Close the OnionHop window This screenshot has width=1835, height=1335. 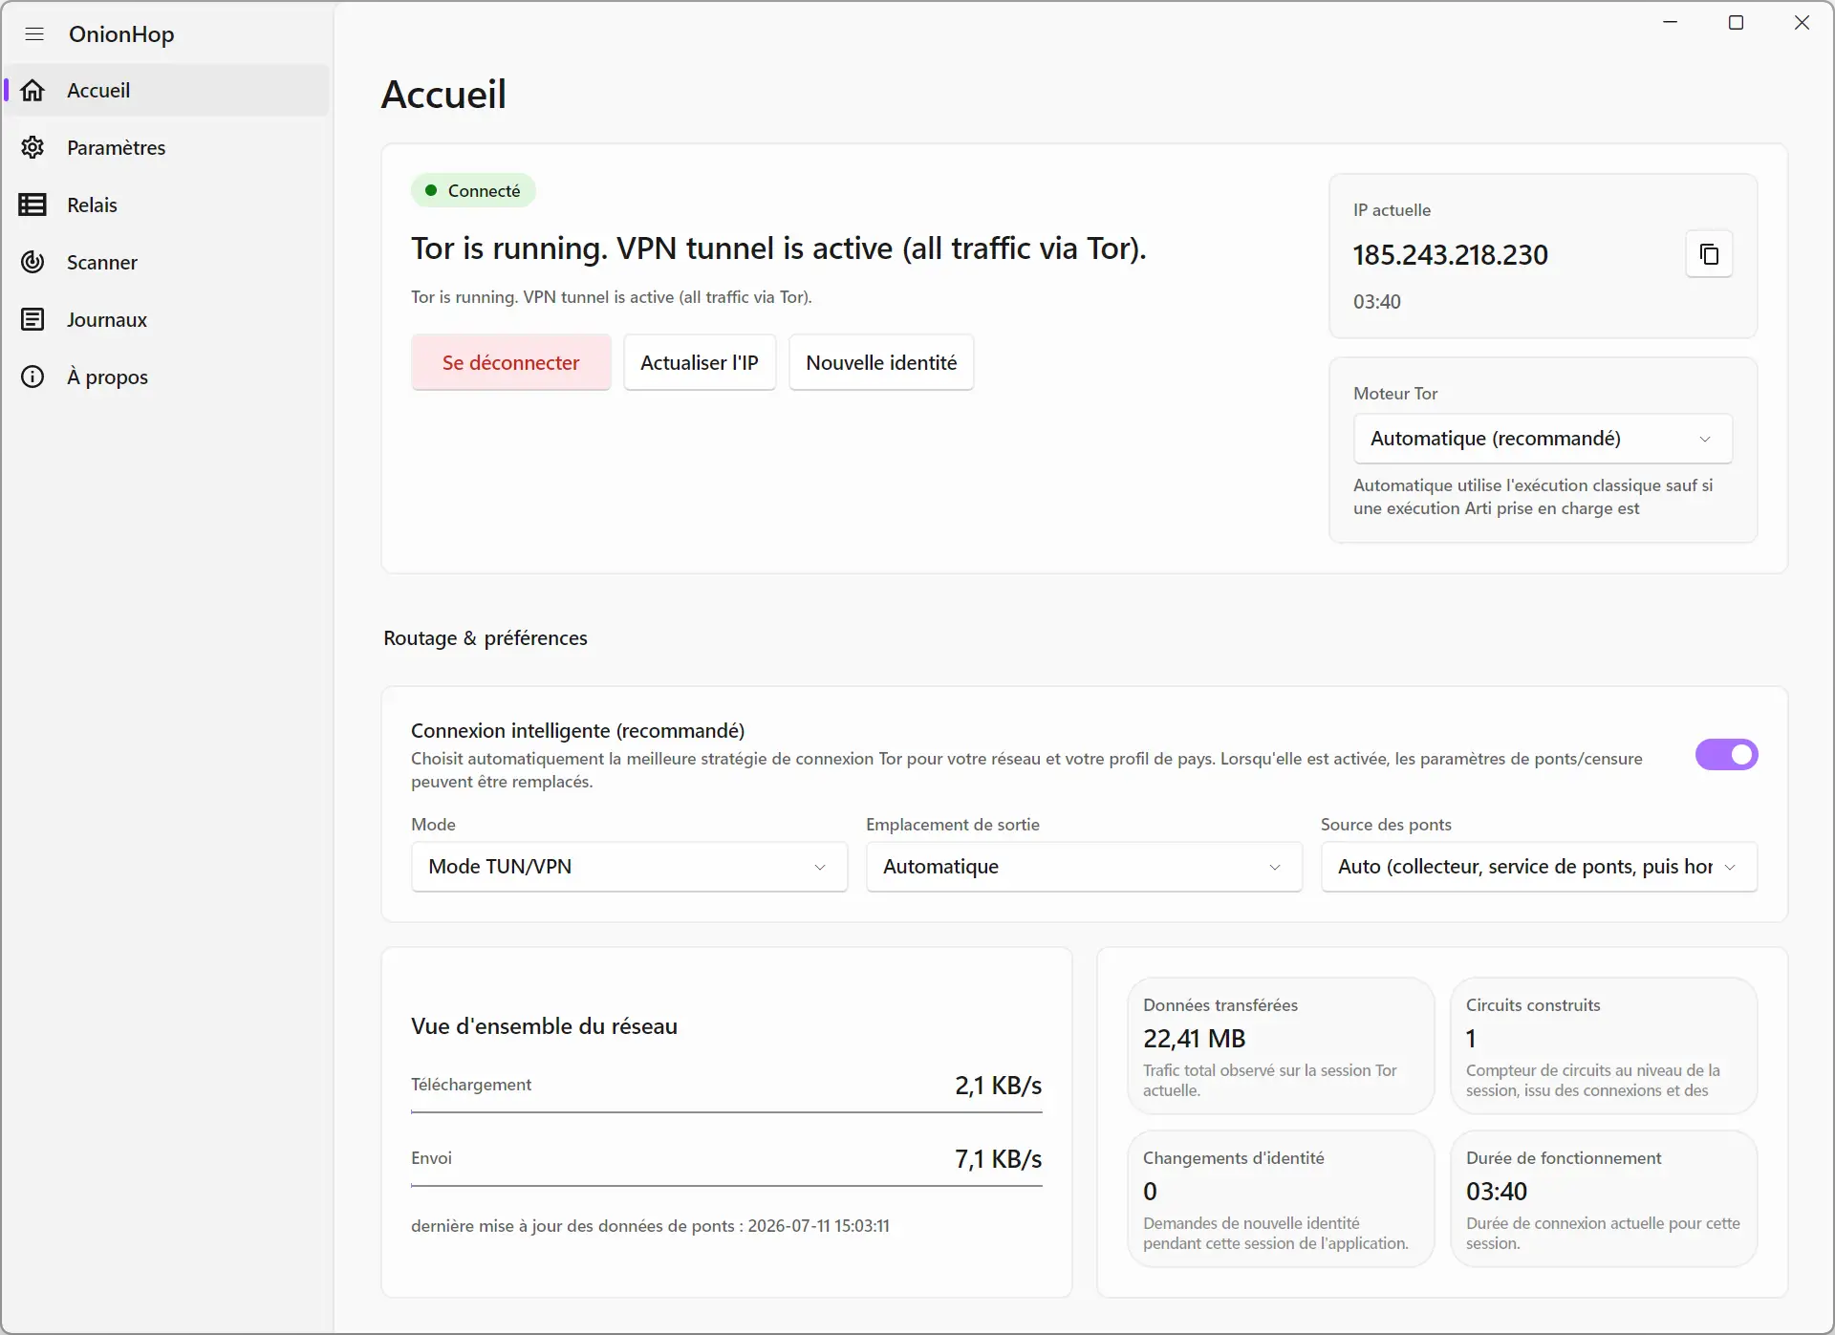coord(1803,23)
